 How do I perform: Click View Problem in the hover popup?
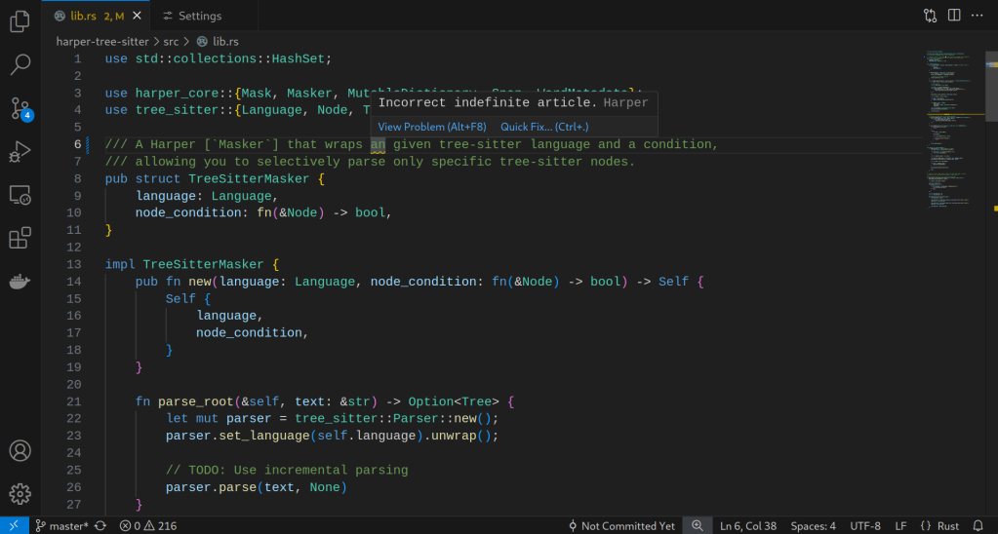[x=431, y=127]
